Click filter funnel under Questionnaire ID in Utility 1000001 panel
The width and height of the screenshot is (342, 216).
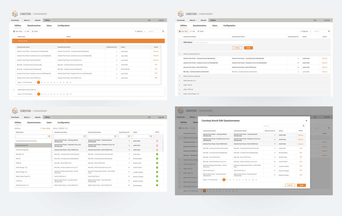point(129,136)
